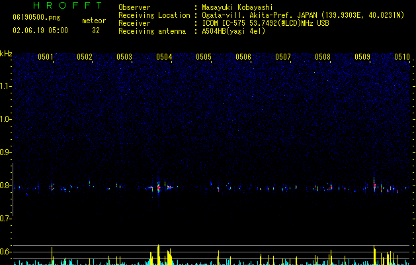
Task: Click the kHz axis unit label
Action: pos(6,54)
